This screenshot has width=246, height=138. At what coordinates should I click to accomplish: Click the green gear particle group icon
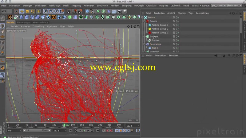click(70, 17)
